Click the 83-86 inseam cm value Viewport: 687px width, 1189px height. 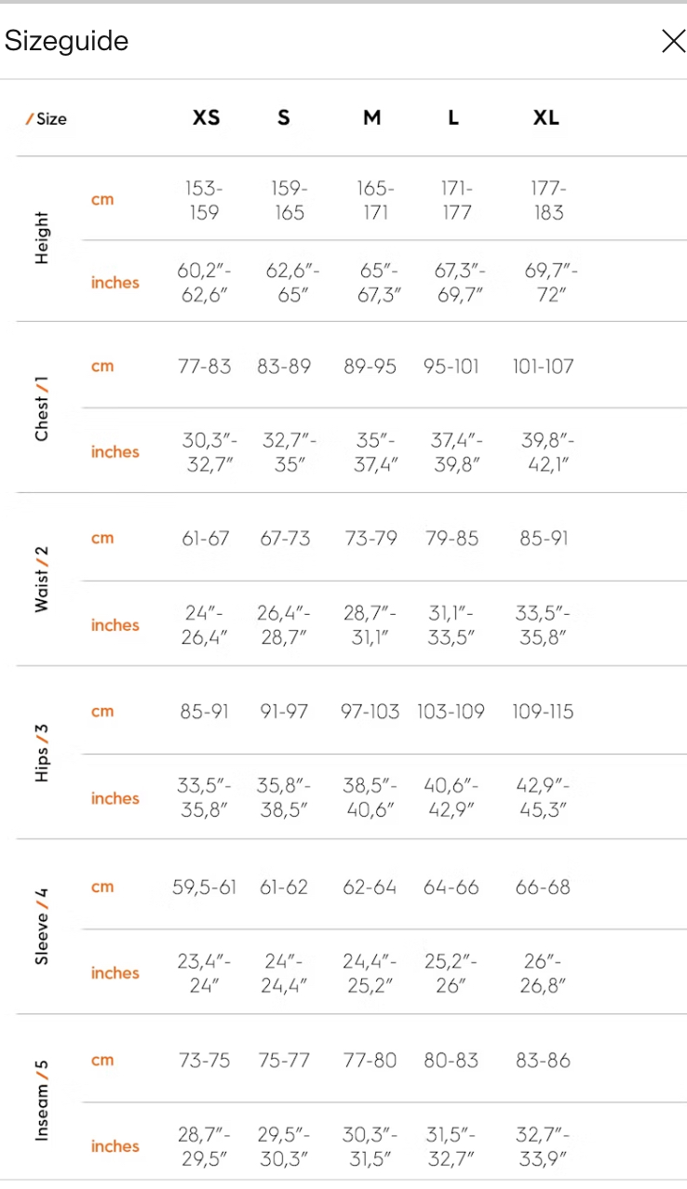[x=543, y=1061]
